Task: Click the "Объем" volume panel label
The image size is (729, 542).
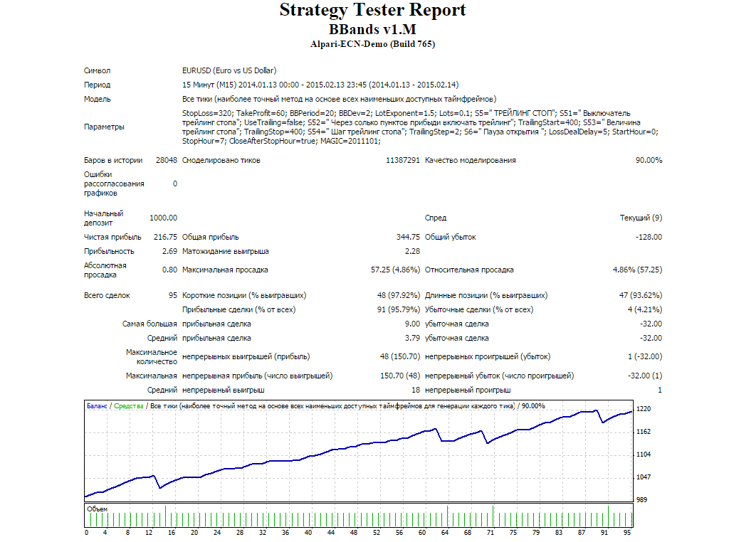Action: pyautogui.click(x=97, y=509)
